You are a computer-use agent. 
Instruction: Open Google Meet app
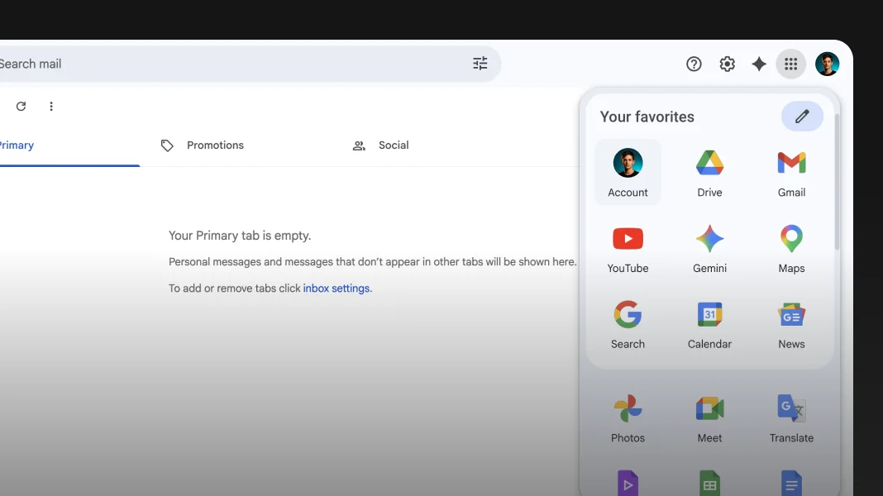tap(709, 418)
